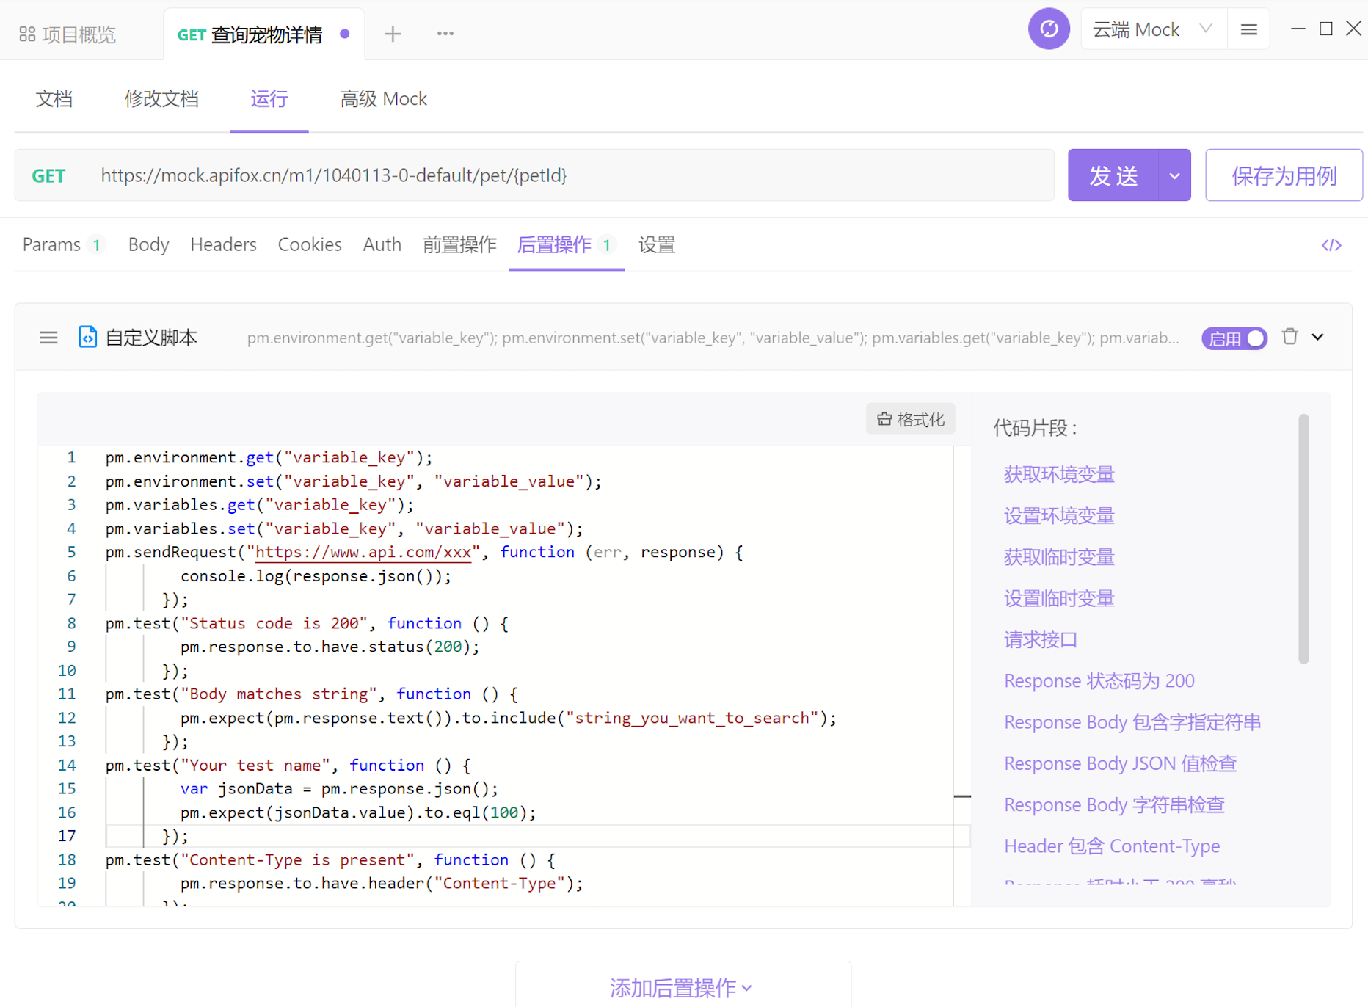Expand the 添加后置操作 dropdown
Screen dimensions: 1368x1007
[683, 987]
